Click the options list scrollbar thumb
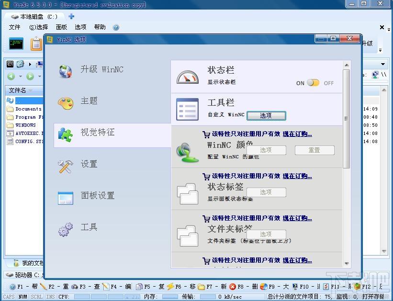 (x=347, y=119)
